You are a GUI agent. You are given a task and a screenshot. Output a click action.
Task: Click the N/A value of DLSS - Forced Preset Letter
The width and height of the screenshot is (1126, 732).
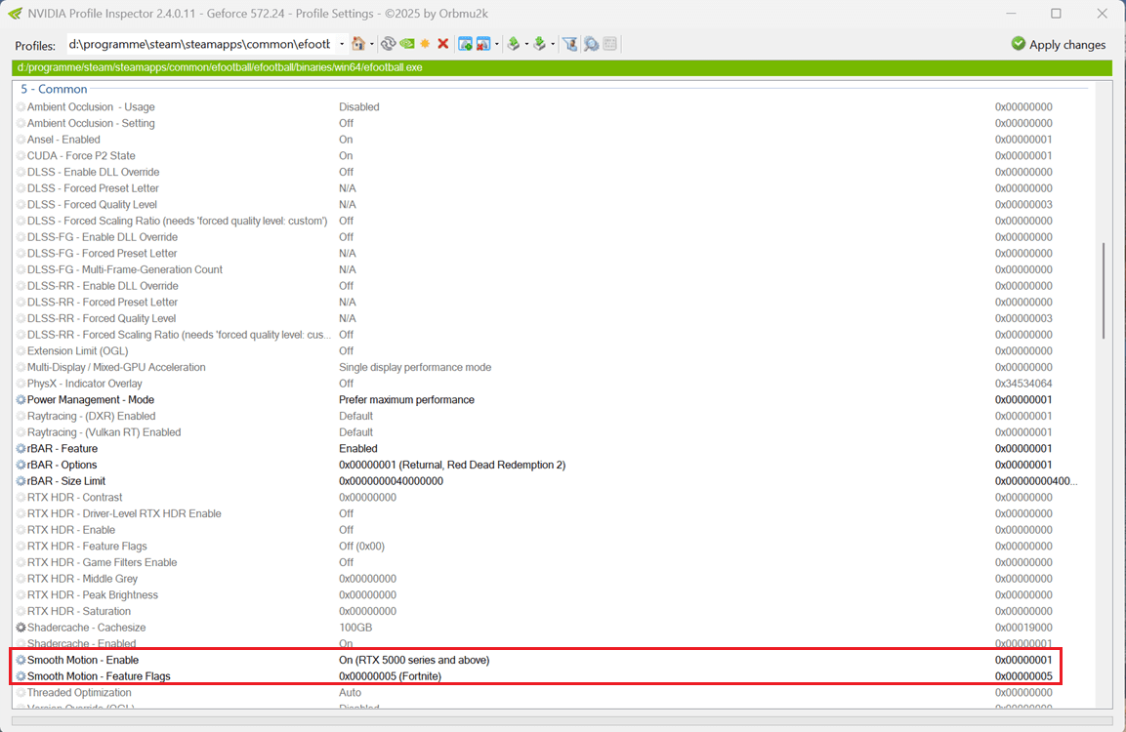(x=348, y=188)
